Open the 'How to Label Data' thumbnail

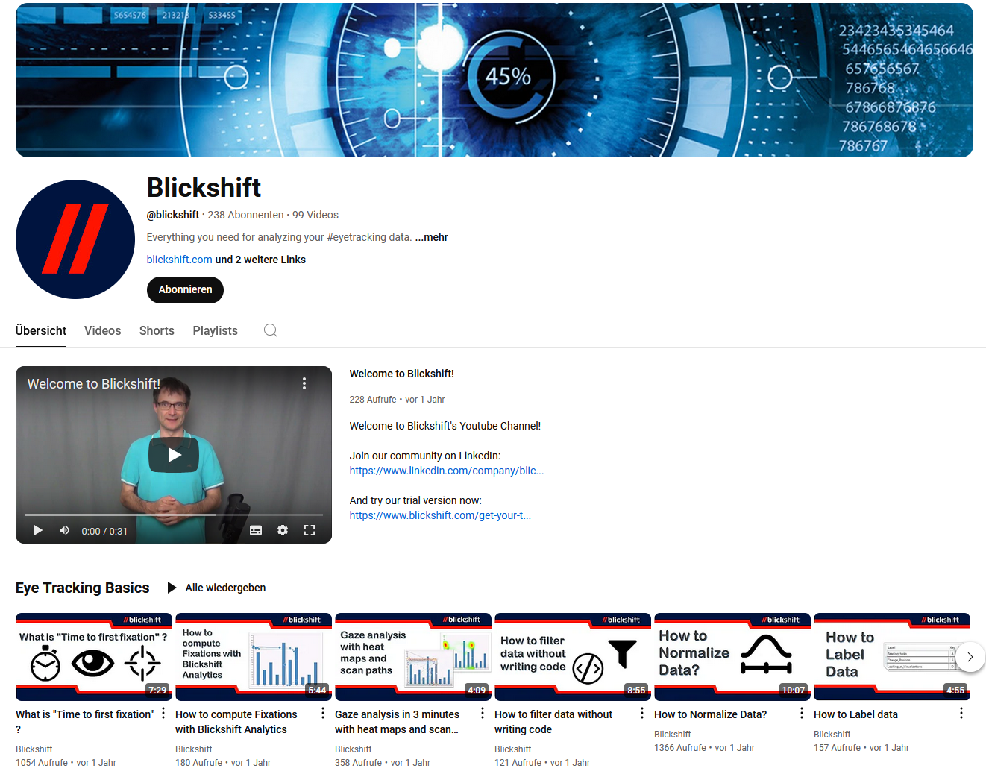[x=892, y=657]
